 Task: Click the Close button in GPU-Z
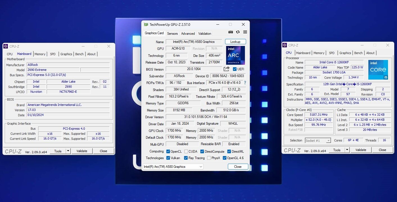[238, 167]
